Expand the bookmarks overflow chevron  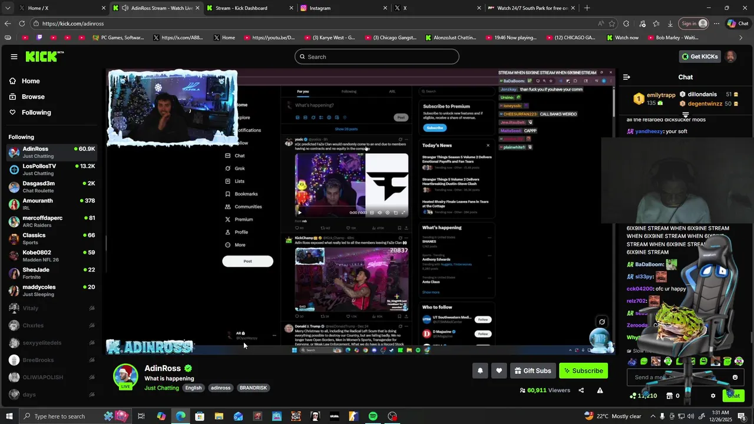click(741, 38)
